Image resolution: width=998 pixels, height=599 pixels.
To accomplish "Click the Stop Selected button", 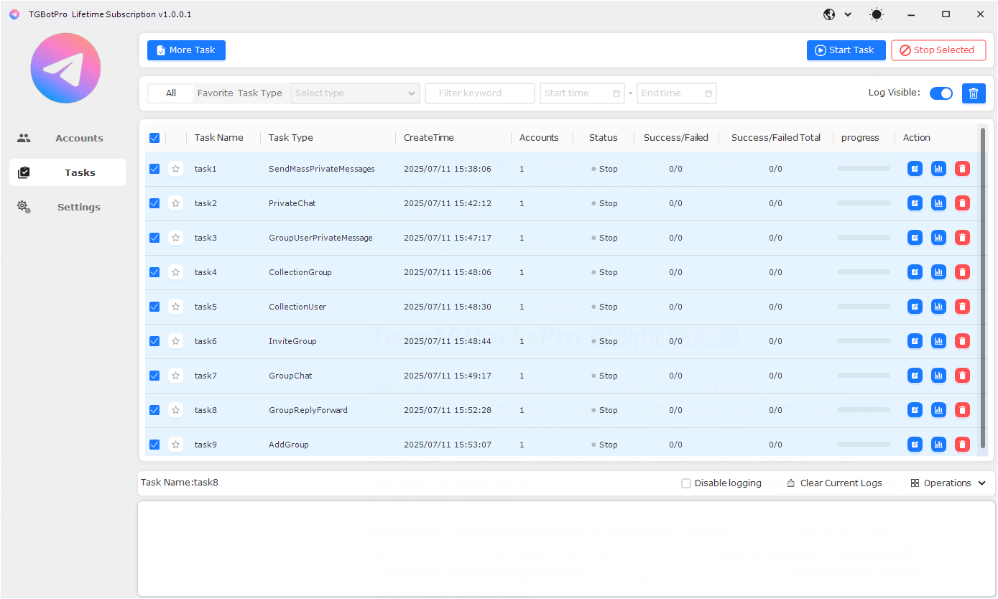I will coord(938,50).
